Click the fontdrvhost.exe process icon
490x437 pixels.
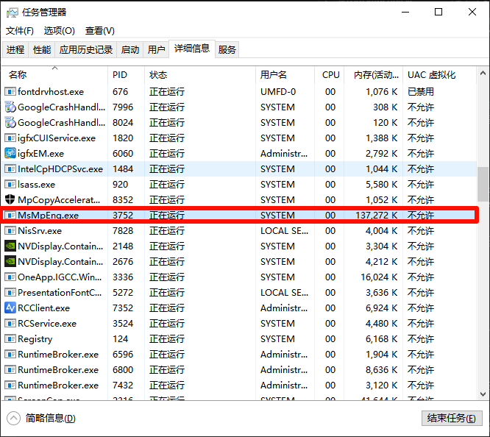[x=10, y=91]
